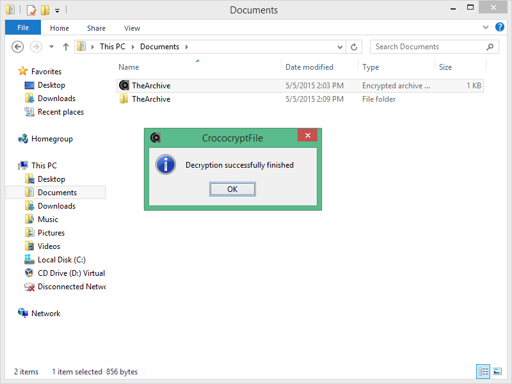Viewport: 512px width, 384px height.
Task: Open Help via the blue question mark
Action: pyautogui.click(x=500, y=27)
